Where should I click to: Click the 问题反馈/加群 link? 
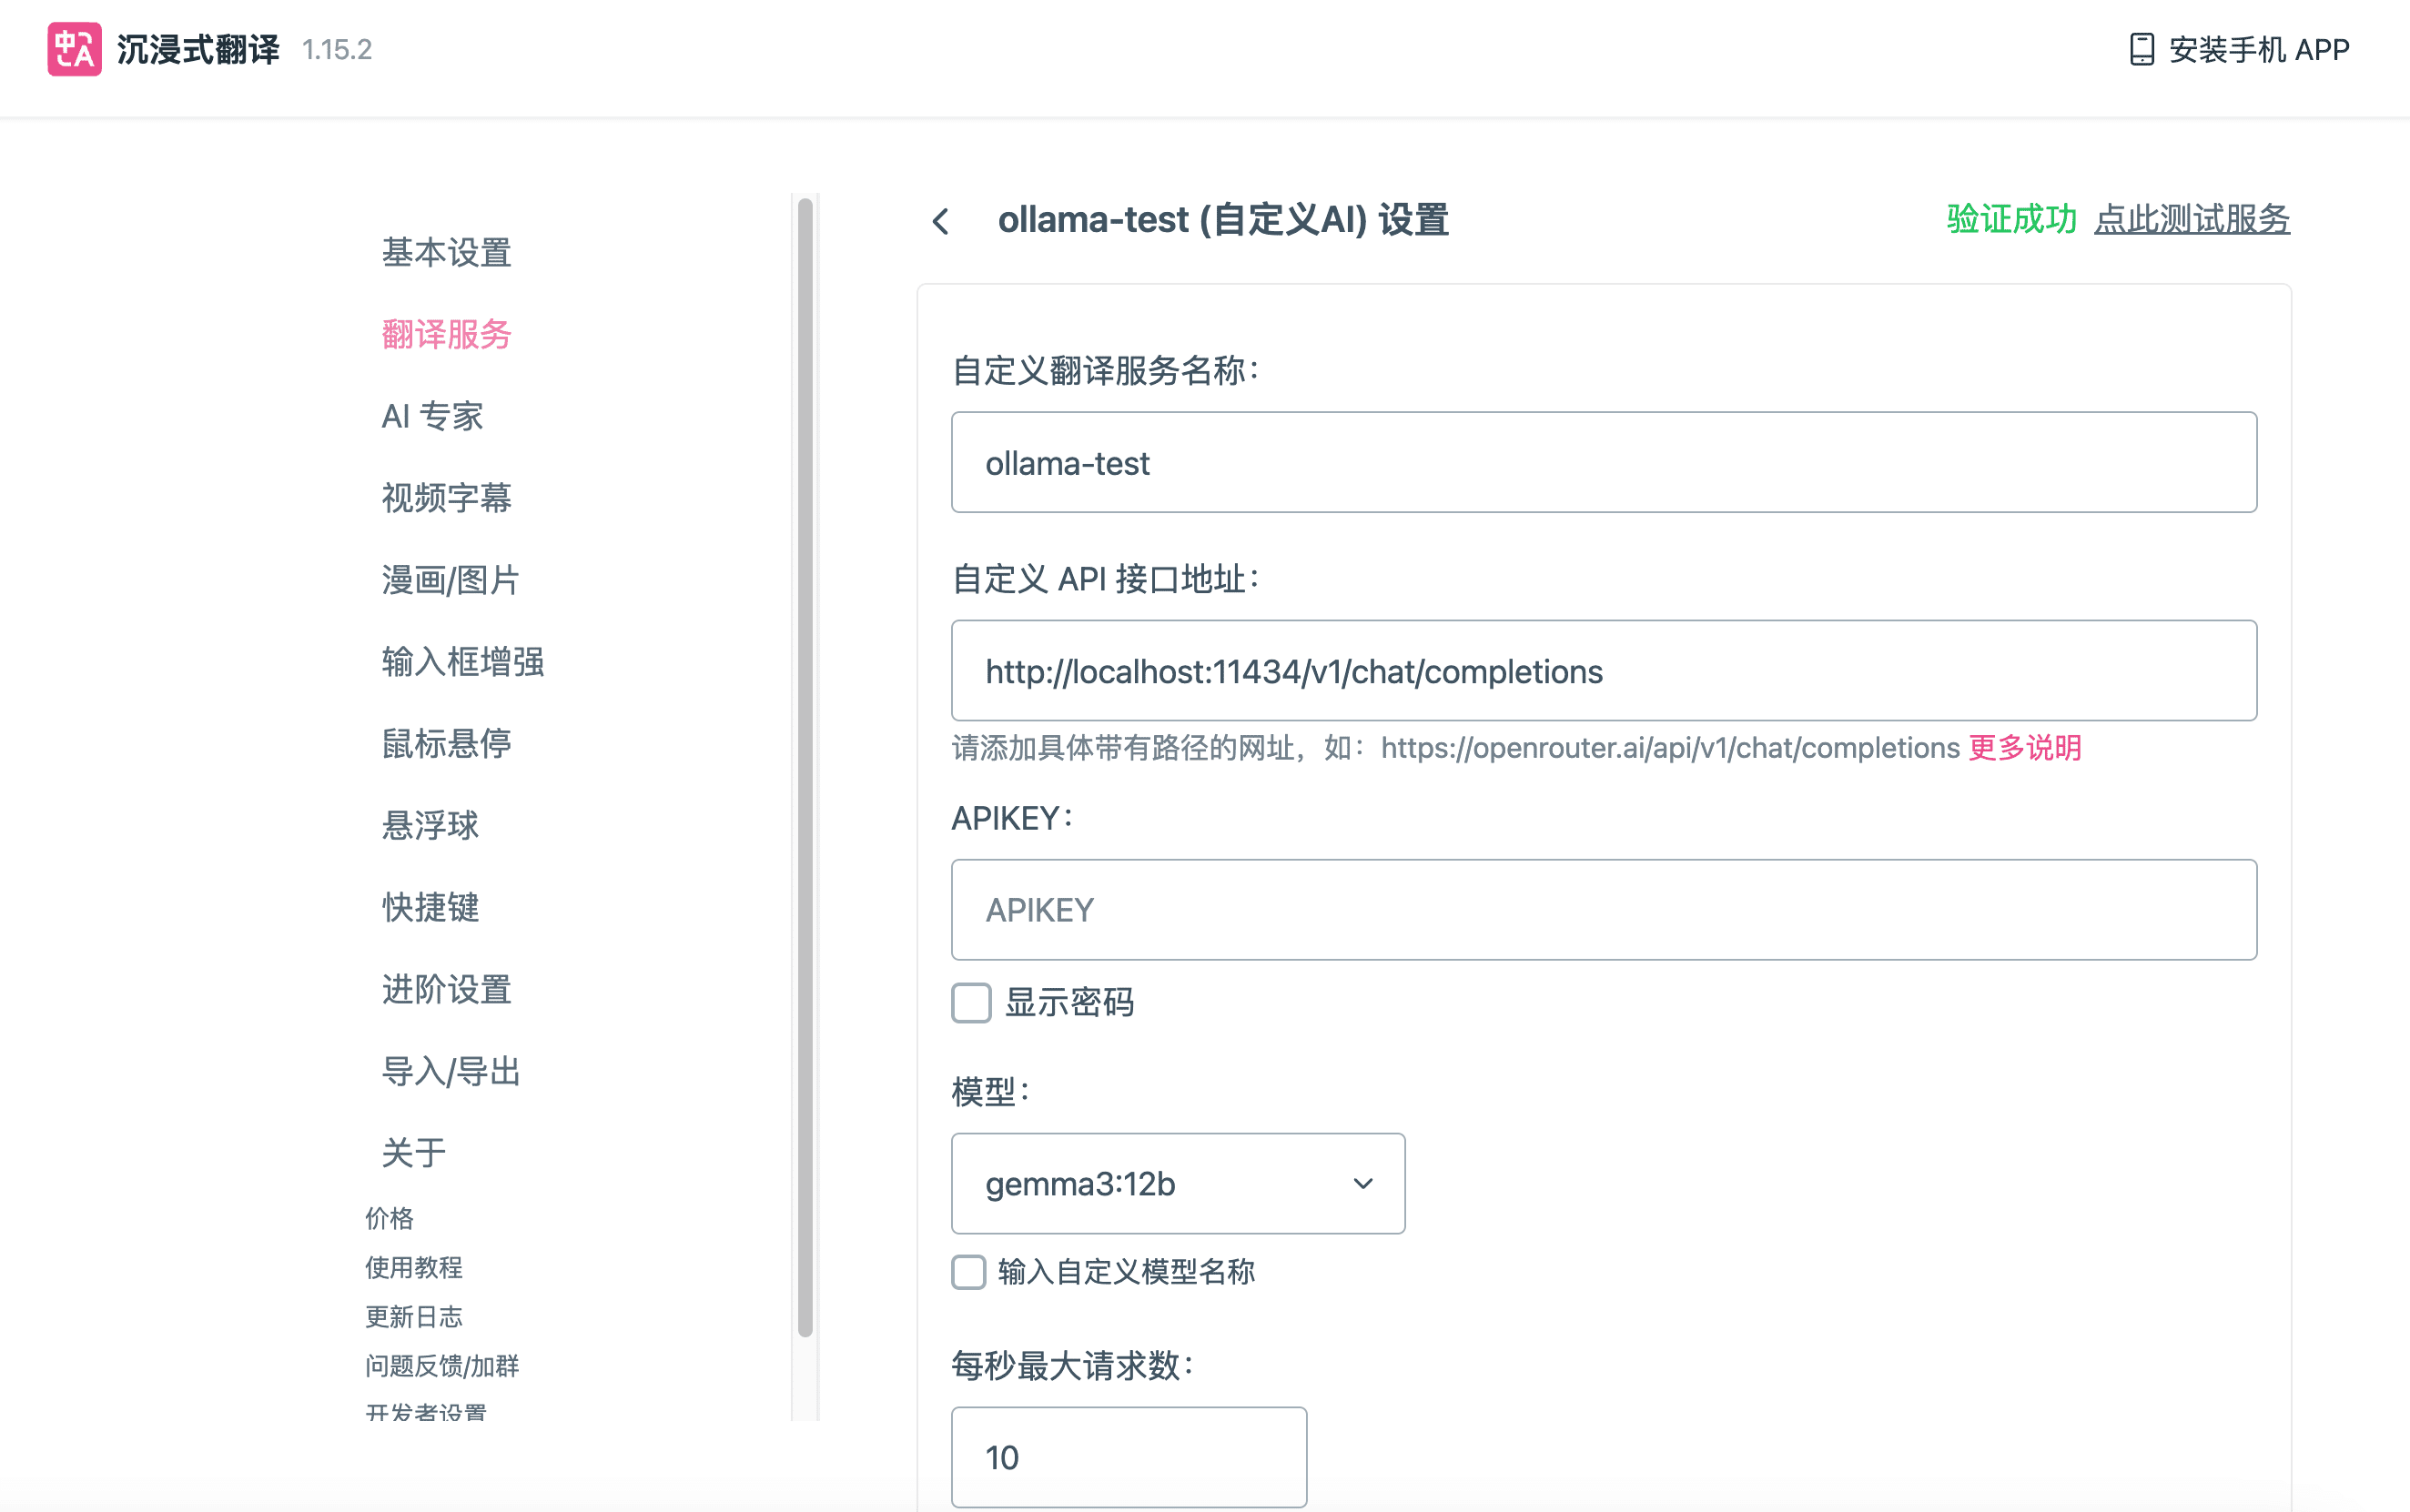[x=441, y=1365]
